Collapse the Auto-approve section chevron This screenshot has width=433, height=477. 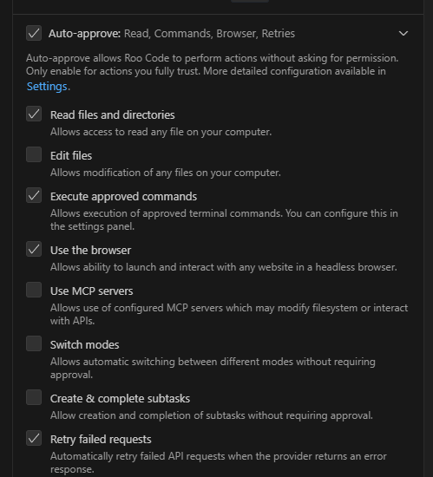[x=403, y=34]
